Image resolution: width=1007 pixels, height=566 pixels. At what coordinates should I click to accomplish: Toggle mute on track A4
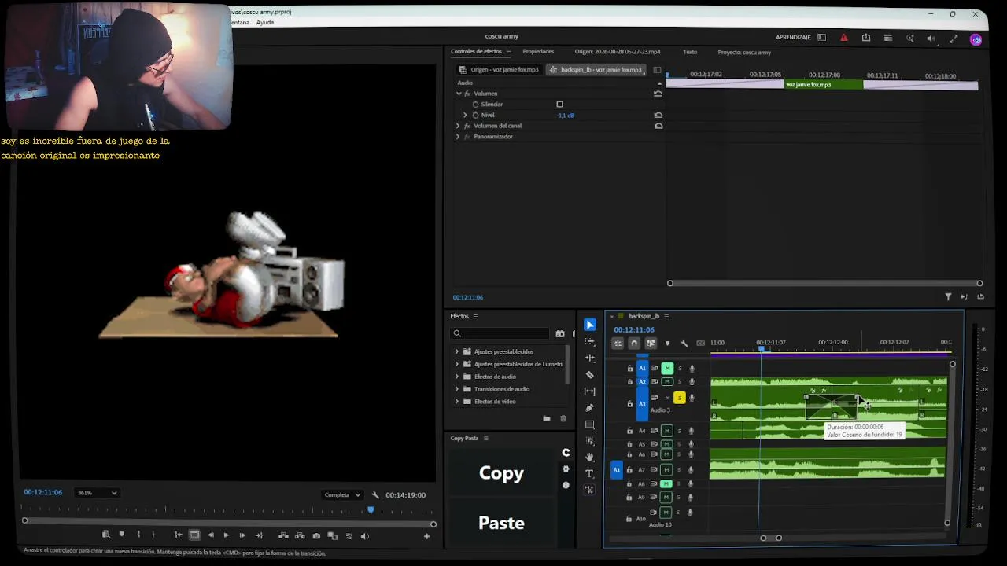(667, 431)
